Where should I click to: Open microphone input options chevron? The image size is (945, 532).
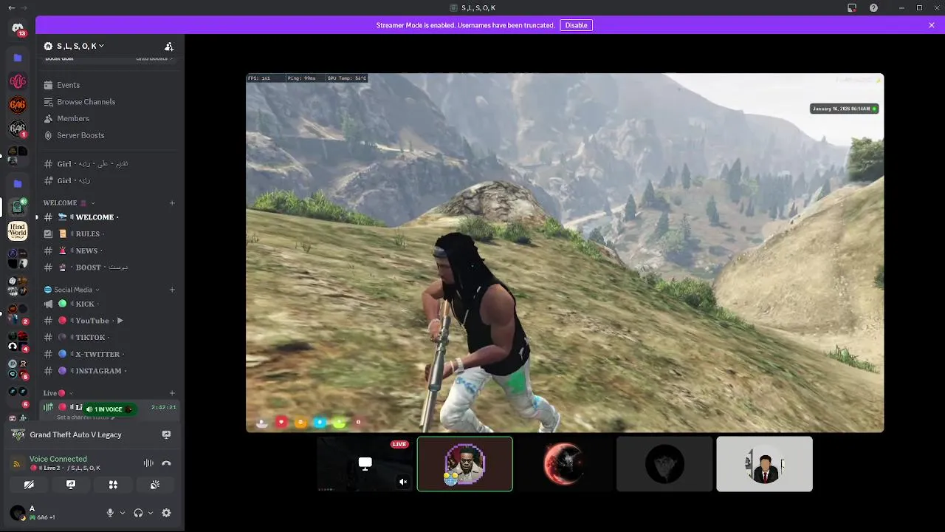[x=123, y=513]
